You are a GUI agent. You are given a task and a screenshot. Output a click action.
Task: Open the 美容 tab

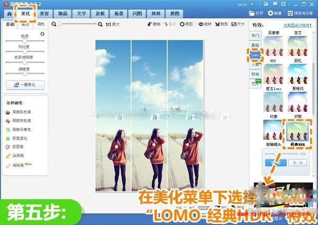coord(44,14)
